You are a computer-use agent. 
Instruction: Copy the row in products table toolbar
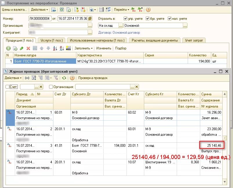pyautogui.click(x=15, y=48)
